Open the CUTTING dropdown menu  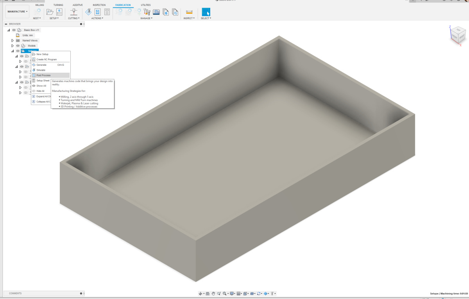[73, 18]
